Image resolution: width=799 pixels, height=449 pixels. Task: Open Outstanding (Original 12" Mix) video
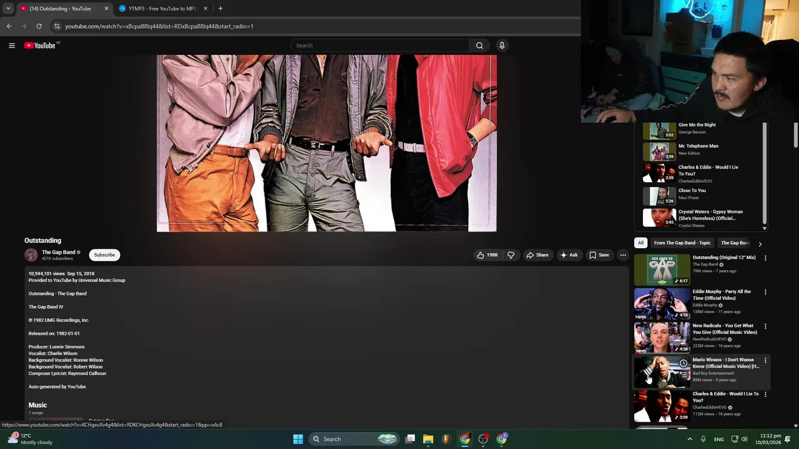(x=723, y=258)
